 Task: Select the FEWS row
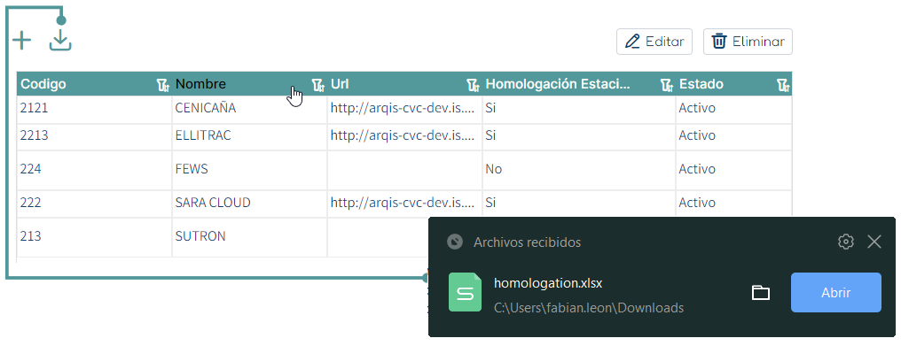tap(404, 169)
